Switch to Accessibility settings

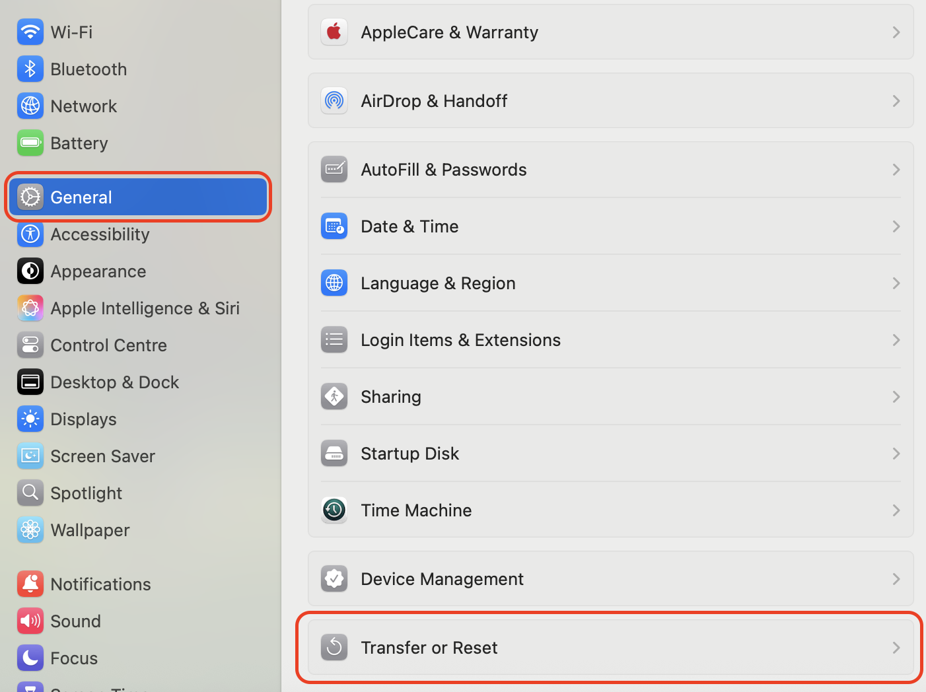point(100,234)
